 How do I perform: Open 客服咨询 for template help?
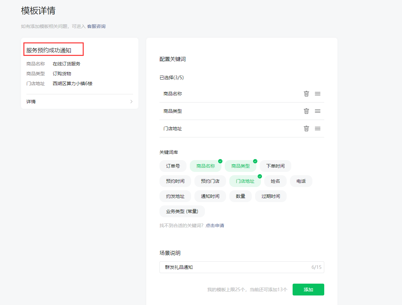pyautogui.click(x=96, y=26)
